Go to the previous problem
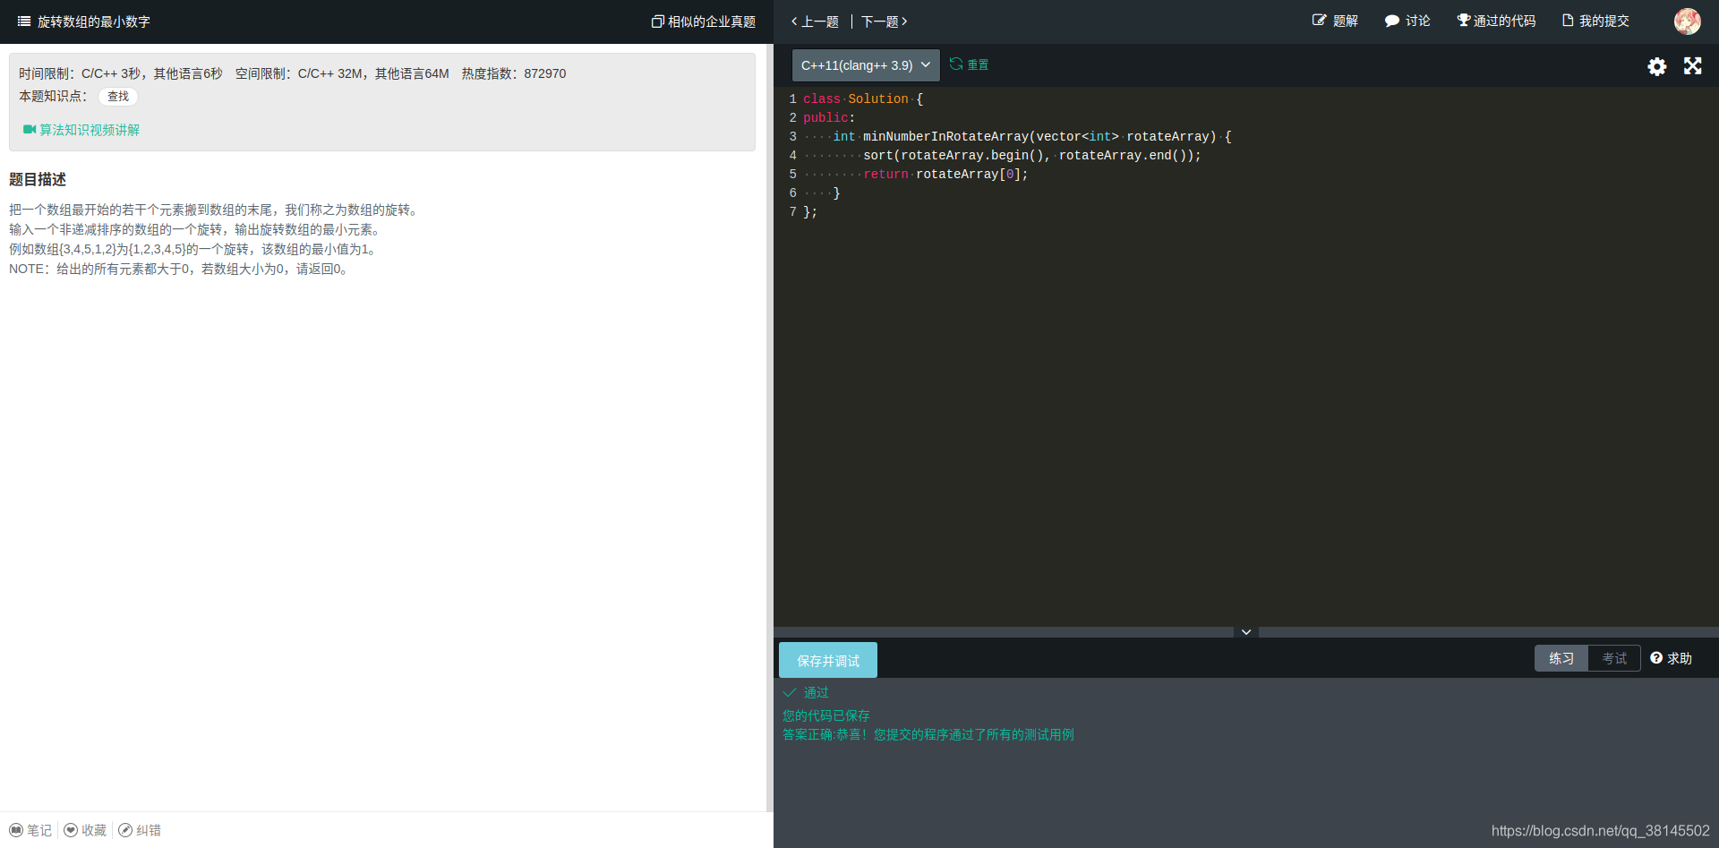The height and width of the screenshot is (848, 1719). coord(815,21)
